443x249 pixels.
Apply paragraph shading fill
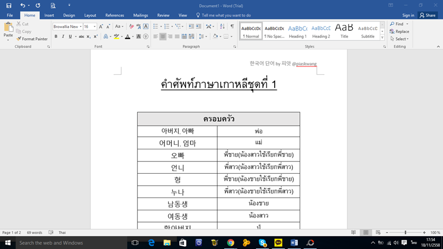[215, 37]
